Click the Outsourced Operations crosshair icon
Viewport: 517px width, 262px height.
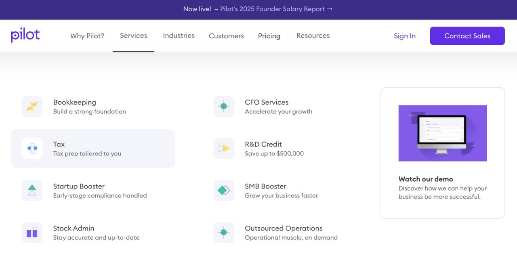coord(224,233)
